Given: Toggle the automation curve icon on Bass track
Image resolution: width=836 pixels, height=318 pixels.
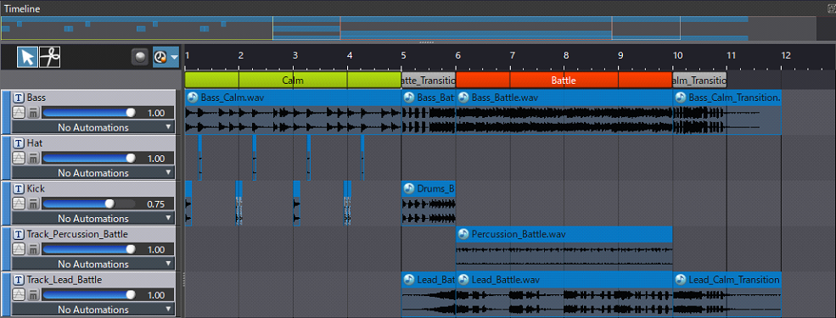Looking at the screenshot, I should 19,113.
